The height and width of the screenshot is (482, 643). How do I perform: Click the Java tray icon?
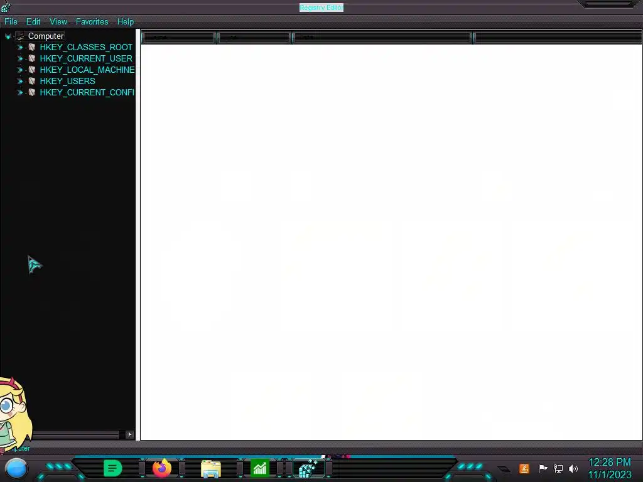(524, 468)
